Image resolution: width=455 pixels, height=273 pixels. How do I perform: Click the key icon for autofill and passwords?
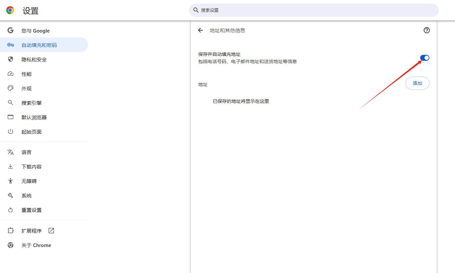(11, 45)
